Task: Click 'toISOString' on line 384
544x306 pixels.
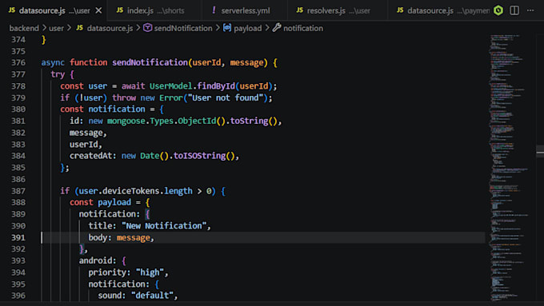Action: pyautogui.click(x=199, y=156)
